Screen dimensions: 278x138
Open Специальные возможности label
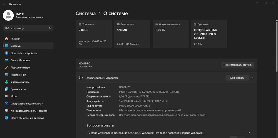(x=27, y=104)
